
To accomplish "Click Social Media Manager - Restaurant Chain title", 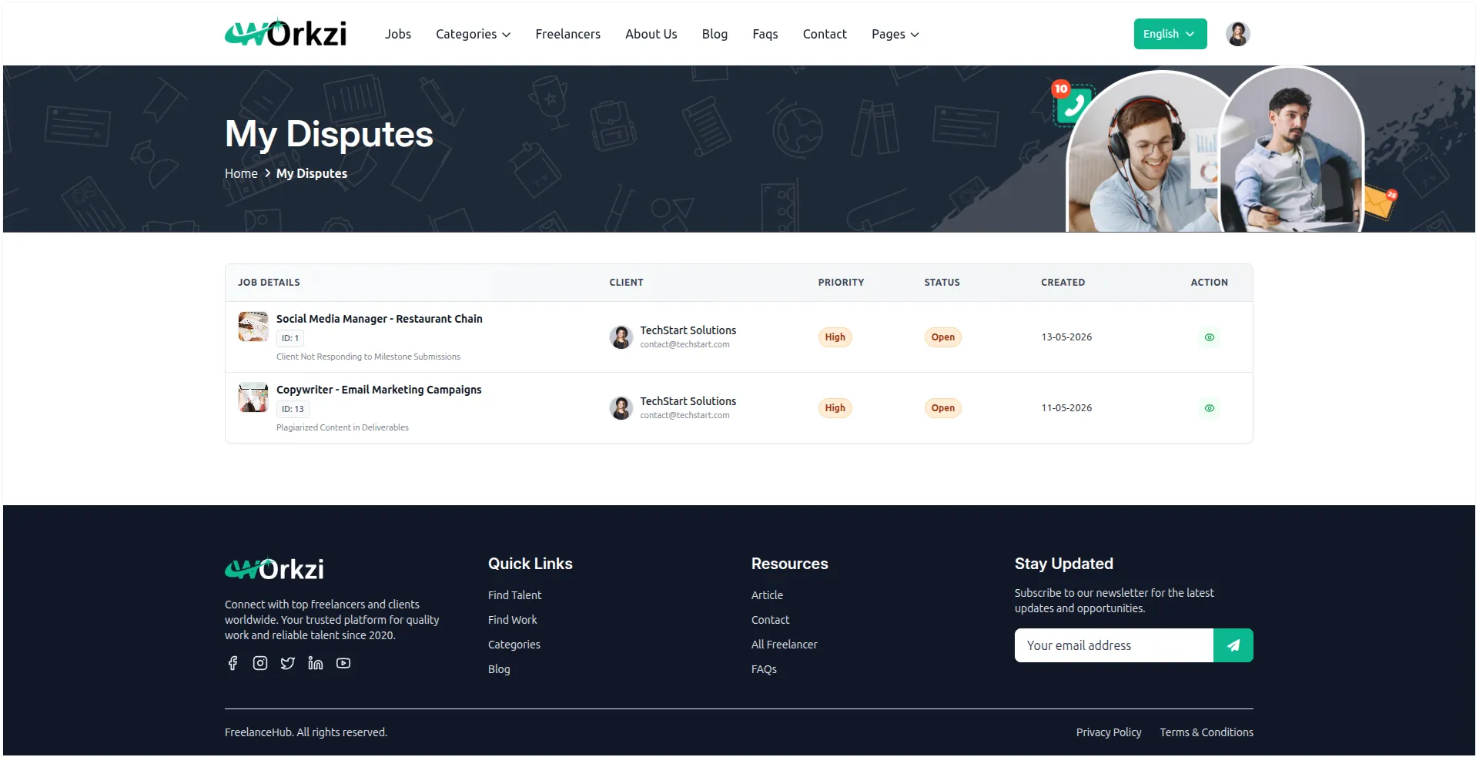I will [x=379, y=319].
